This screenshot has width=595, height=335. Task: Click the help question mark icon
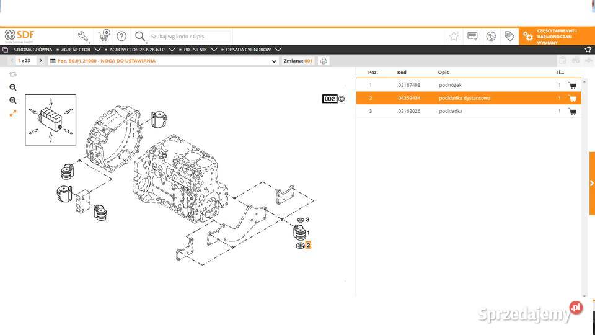point(122,36)
